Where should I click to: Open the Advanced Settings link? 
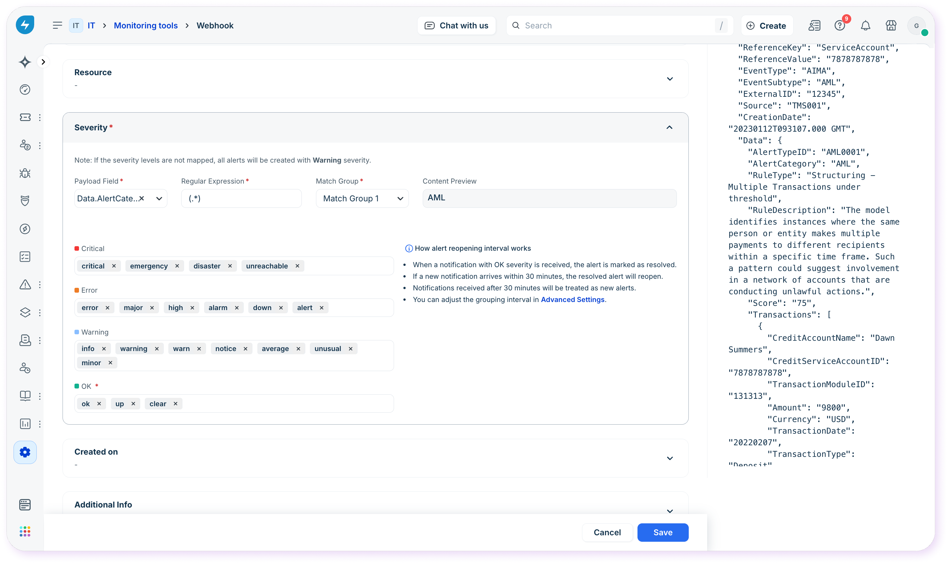coord(572,299)
